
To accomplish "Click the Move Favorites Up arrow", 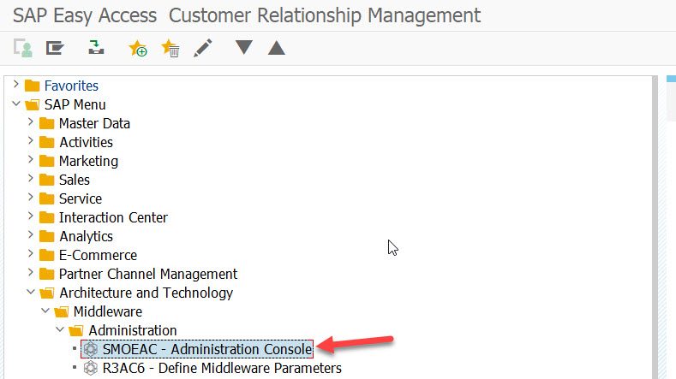I will point(276,48).
